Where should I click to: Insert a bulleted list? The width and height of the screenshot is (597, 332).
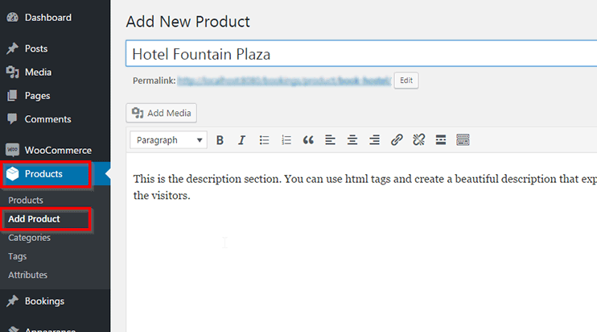click(264, 140)
